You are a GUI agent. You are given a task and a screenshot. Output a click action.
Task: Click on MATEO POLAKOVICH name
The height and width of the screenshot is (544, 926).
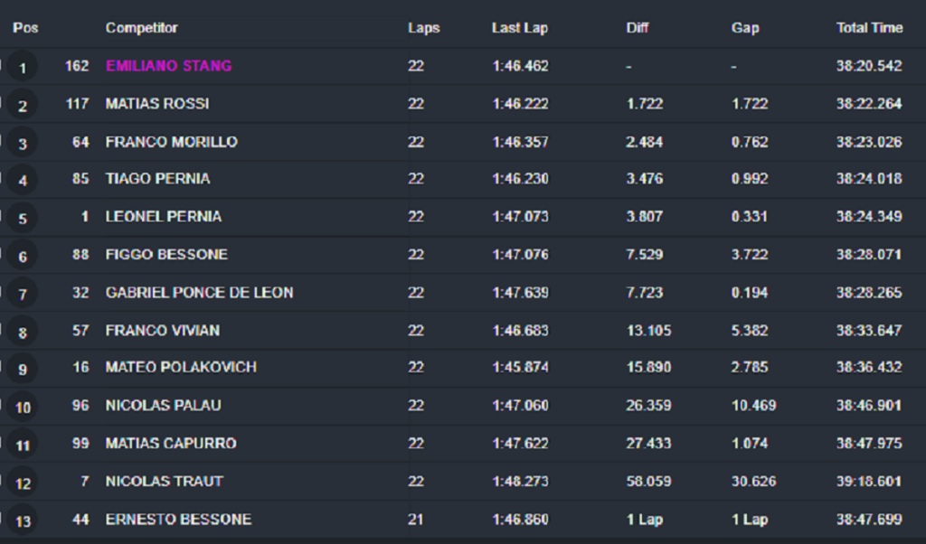181,367
